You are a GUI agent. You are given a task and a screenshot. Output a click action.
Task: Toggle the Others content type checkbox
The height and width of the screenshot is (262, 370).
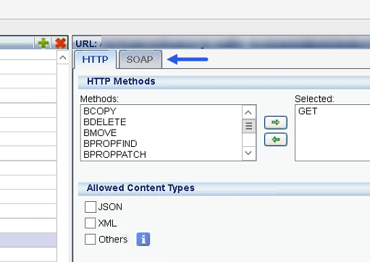[x=91, y=240]
